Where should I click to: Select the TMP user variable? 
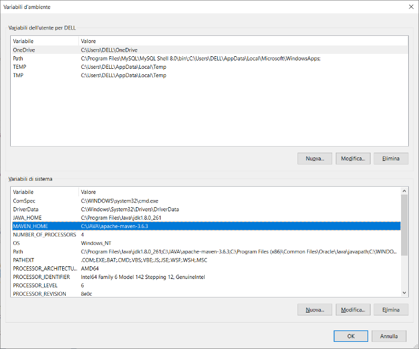19,75
